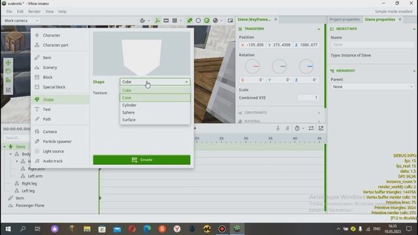
Task: Open the File menu
Action: [9, 12]
